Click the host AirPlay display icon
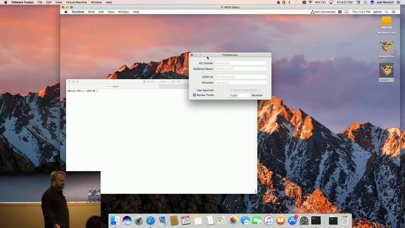 (331, 3)
